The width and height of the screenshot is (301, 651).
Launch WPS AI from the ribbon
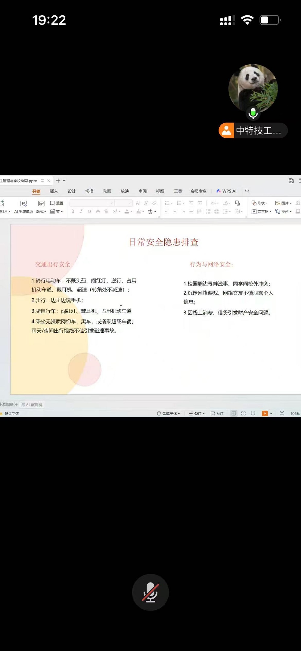coord(226,191)
